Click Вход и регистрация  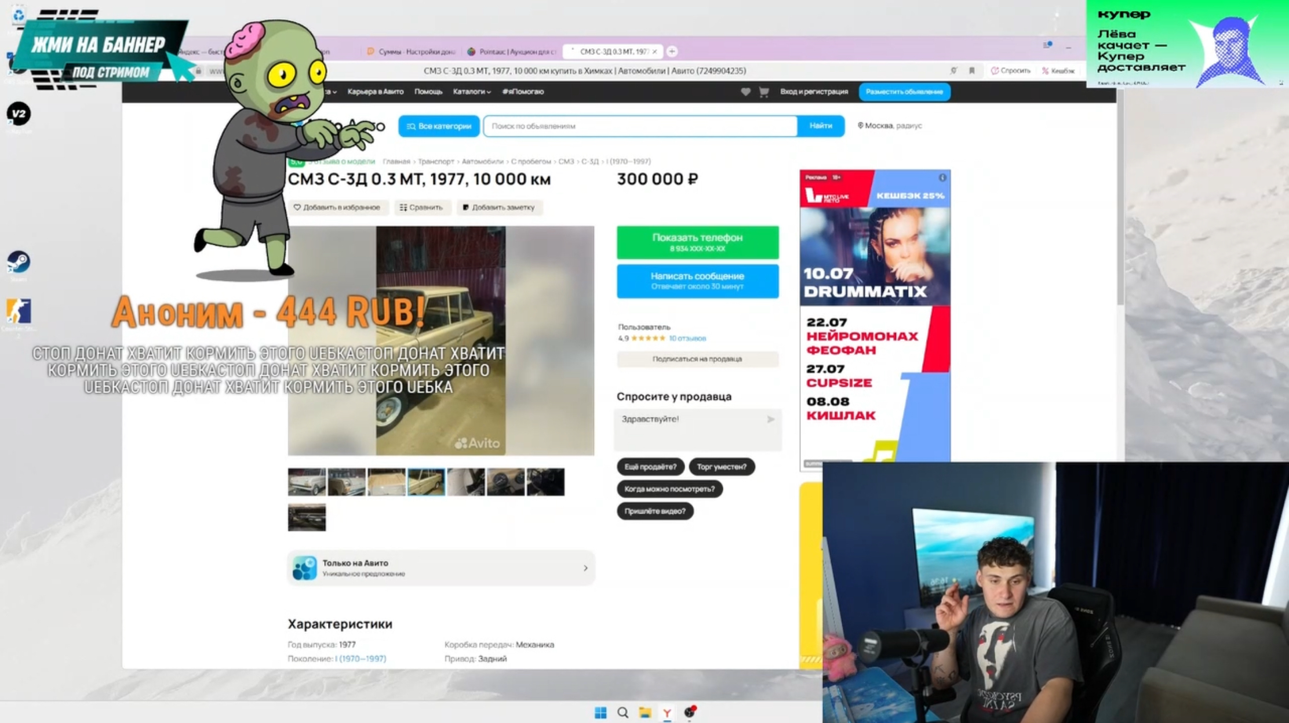(814, 92)
